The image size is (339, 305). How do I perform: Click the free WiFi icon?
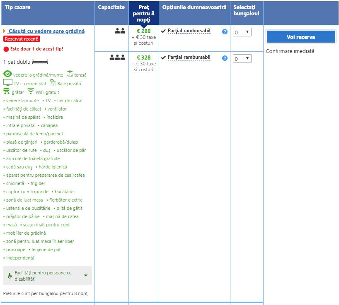point(31,91)
